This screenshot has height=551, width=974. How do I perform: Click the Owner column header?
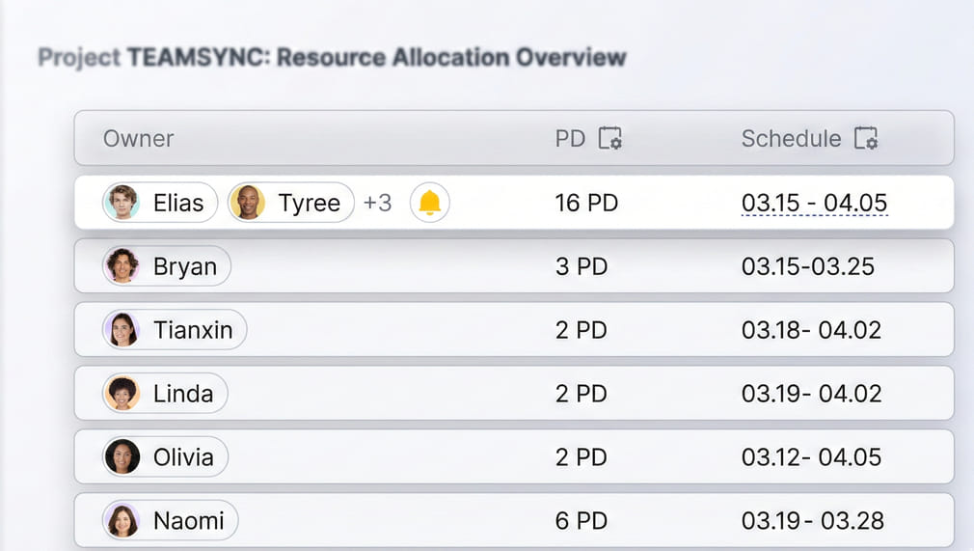[x=139, y=139]
